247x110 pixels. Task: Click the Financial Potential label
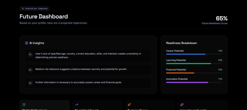tap(176, 70)
